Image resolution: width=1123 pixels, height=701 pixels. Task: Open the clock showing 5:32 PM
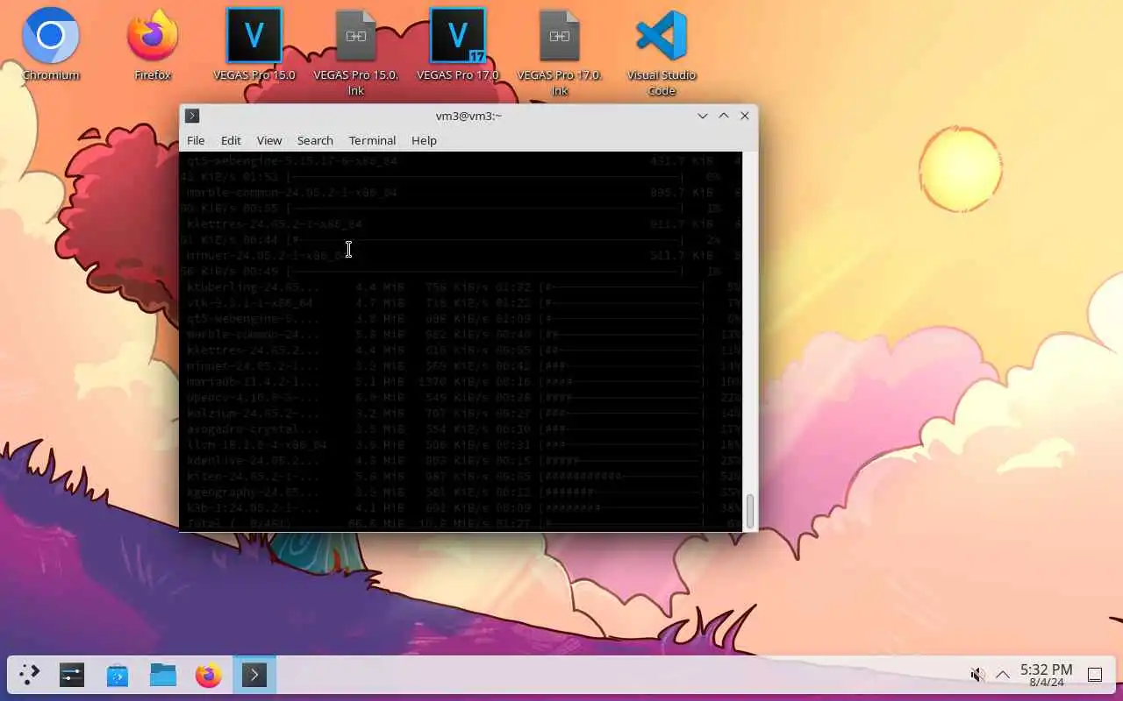point(1046,675)
